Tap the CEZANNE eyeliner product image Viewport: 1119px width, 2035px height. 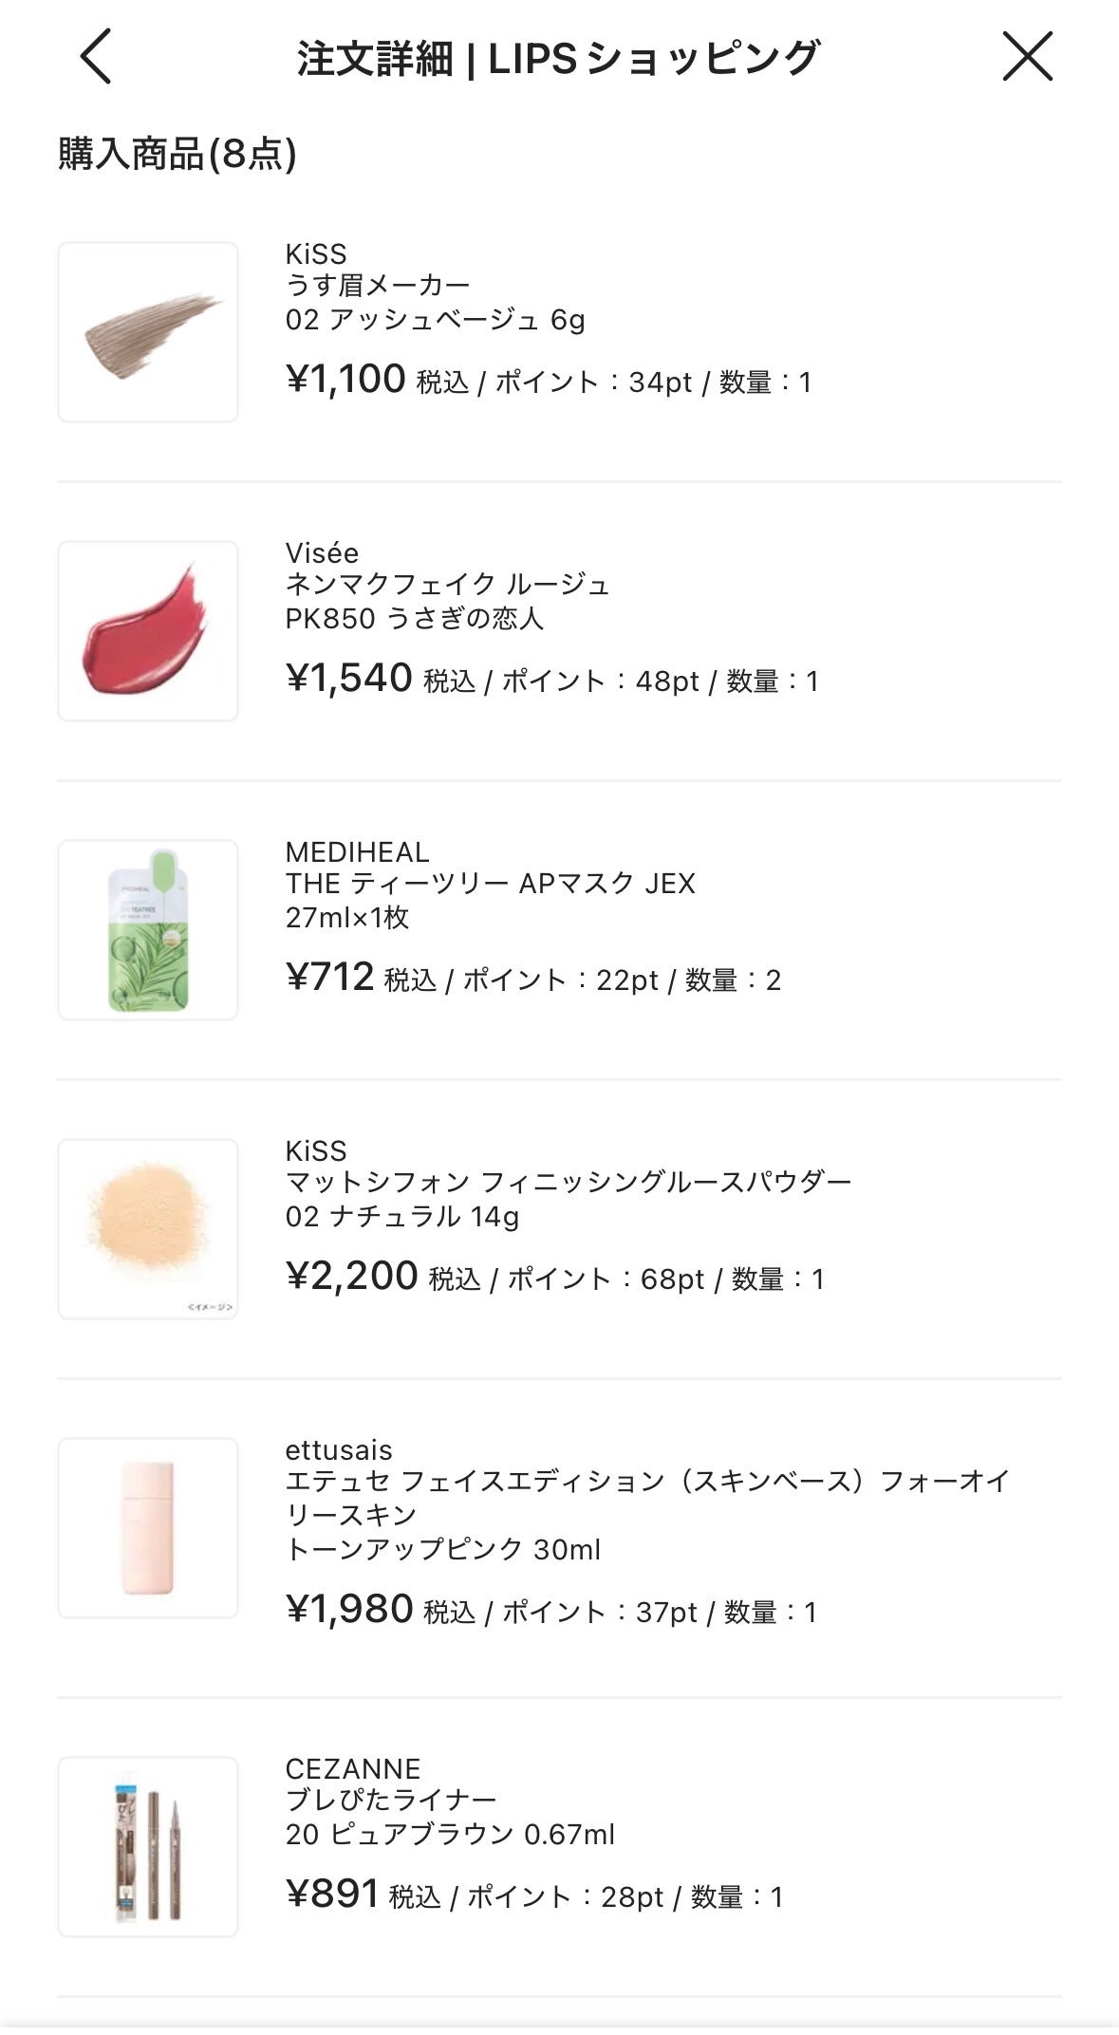148,1847
